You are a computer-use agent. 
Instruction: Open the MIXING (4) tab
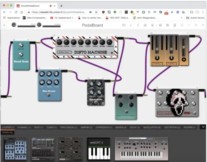(x=121, y=127)
